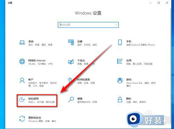Close the 设置 window
The height and width of the screenshot is (129, 174).
click(167, 3)
